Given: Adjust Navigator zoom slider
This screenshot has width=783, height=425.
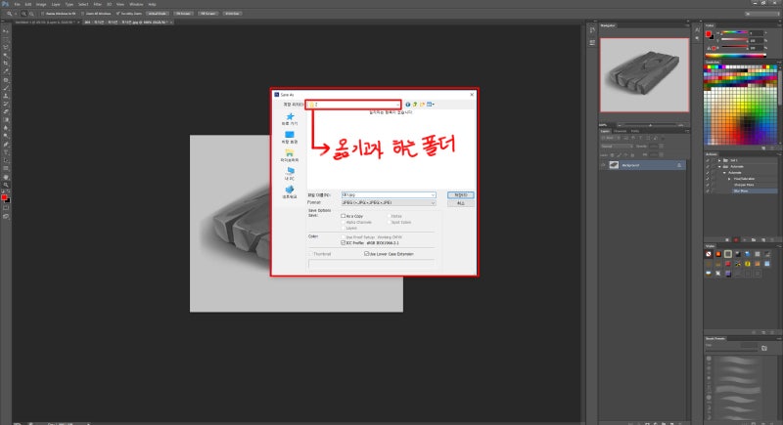Looking at the screenshot, I should tap(650, 125).
